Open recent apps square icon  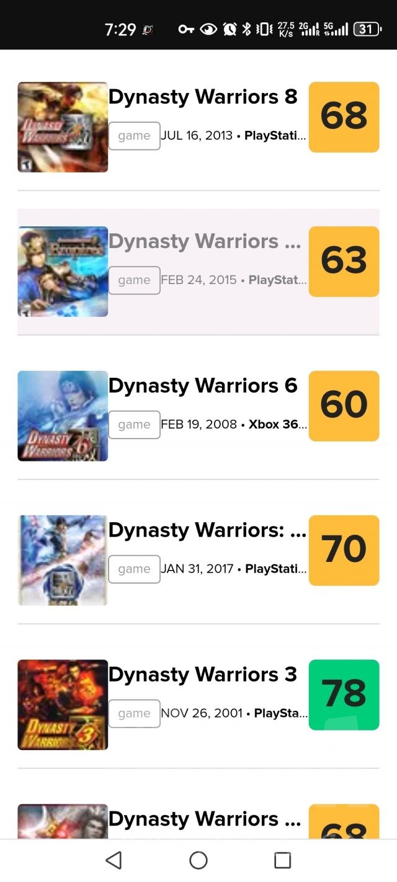(x=282, y=860)
